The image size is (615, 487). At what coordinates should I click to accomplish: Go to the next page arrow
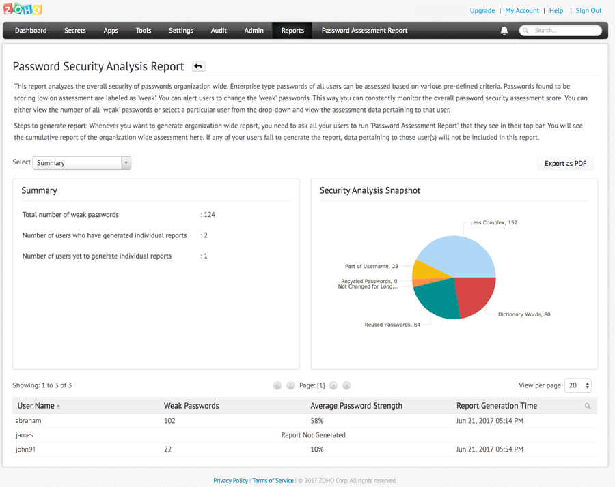click(x=333, y=385)
